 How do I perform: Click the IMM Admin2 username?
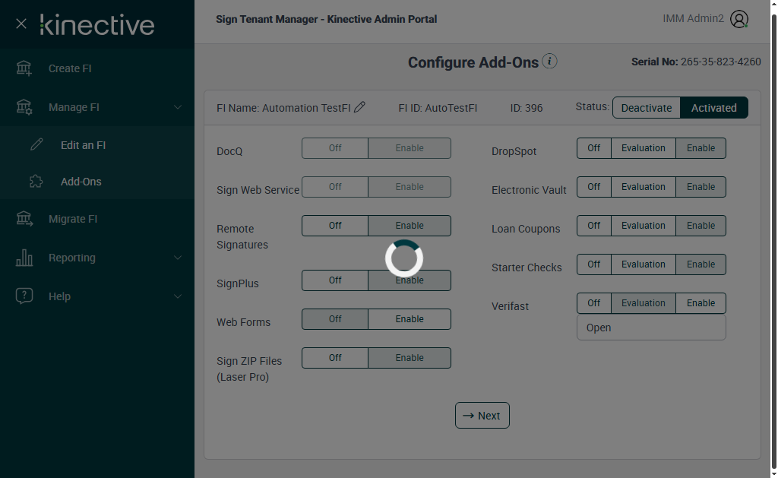click(693, 18)
